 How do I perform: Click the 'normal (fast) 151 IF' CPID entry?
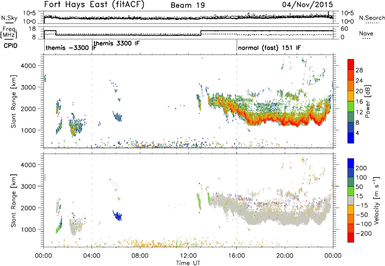pos(269,48)
